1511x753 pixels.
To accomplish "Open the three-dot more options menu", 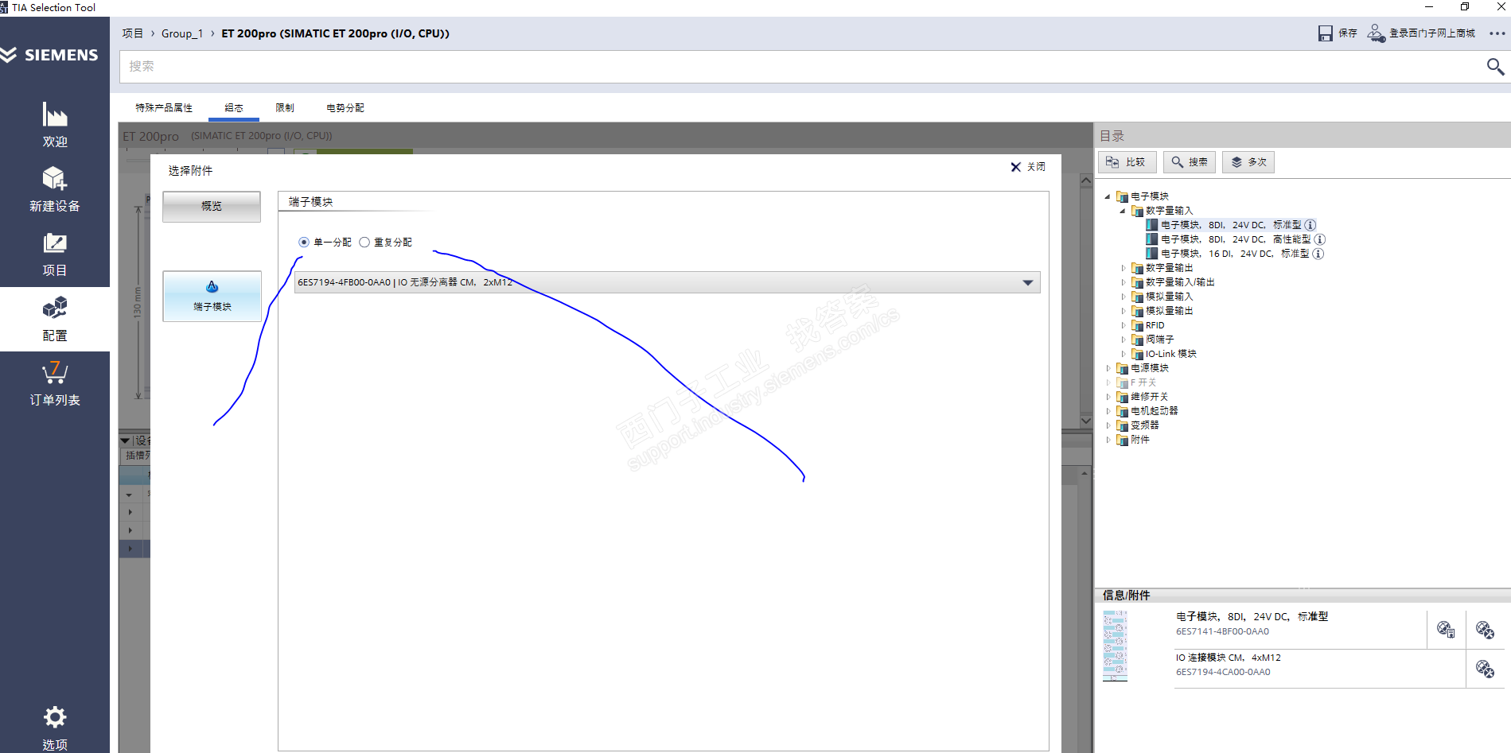I will 1497,33.
